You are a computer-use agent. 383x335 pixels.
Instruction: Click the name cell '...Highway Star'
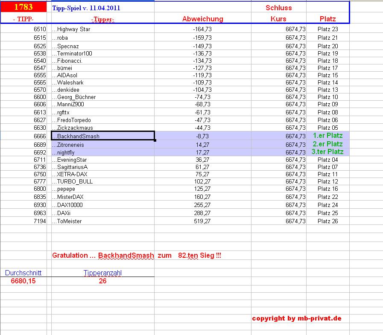click(x=103, y=29)
